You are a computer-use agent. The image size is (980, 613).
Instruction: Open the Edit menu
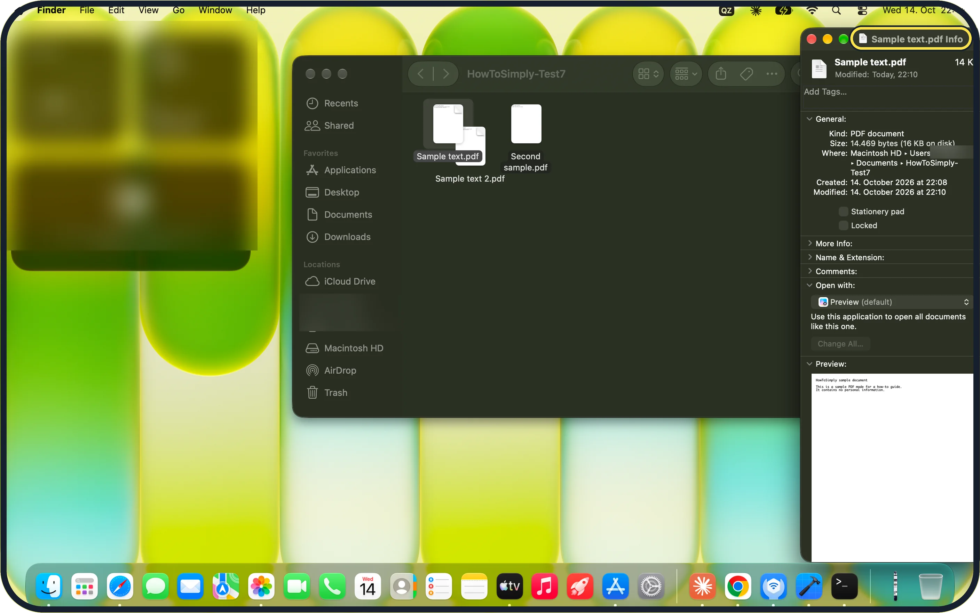coord(116,10)
